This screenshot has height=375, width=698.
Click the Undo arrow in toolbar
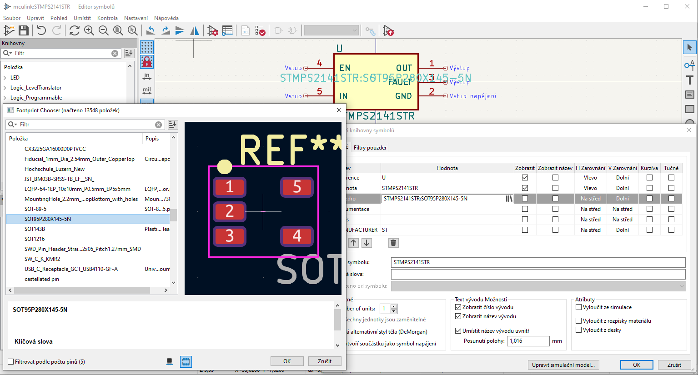[x=41, y=30]
